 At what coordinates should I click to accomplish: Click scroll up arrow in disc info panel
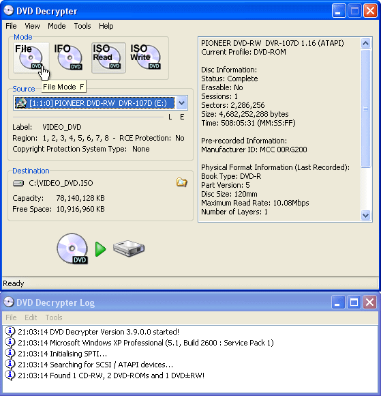click(x=365, y=44)
